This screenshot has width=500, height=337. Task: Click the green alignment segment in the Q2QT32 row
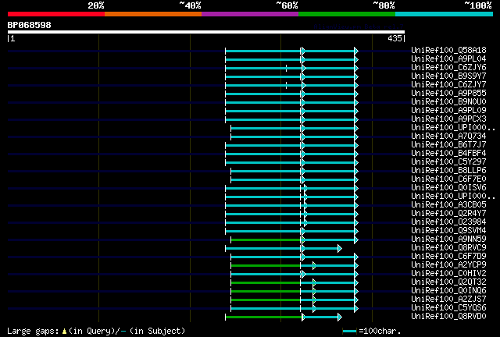[x=266, y=283]
